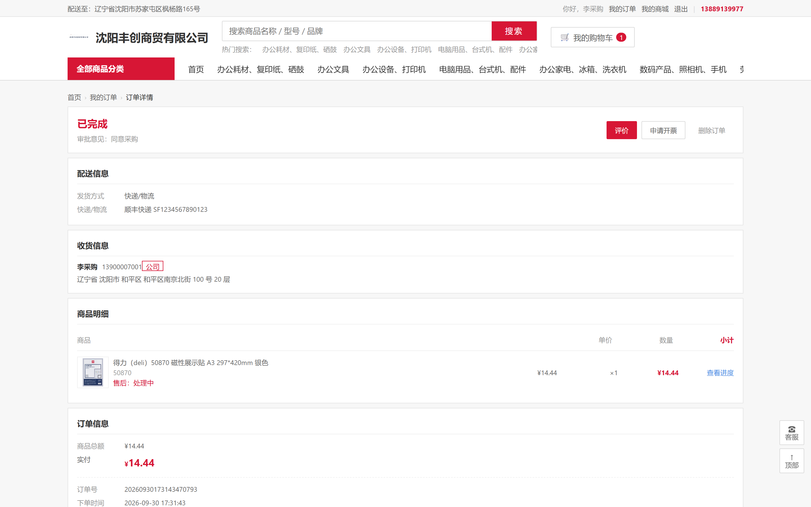
Task: Open the cart badge showing 1
Action: pyautogui.click(x=621, y=37)
